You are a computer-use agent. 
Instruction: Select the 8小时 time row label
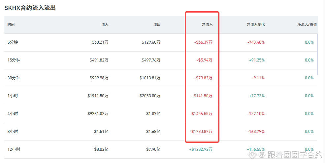tap(13, 132)
